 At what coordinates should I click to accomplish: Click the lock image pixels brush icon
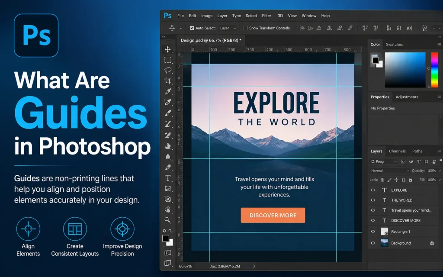tap(389, 180)
